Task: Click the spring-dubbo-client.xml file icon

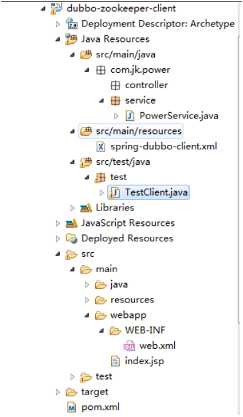Action: pyautogui.click(x=101, y=146)
